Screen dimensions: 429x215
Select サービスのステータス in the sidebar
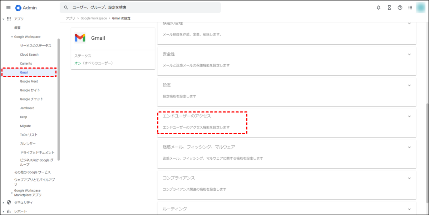pos(36,46)
